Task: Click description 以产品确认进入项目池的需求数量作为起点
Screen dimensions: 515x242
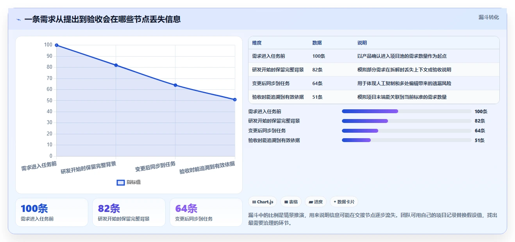Action: (x=402, y=56)
